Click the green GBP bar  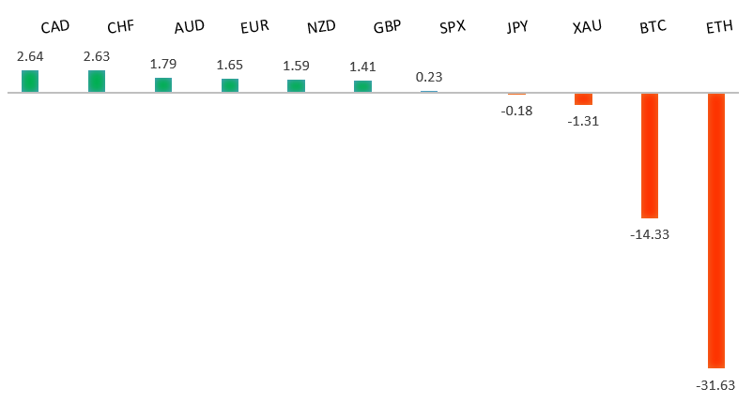[362, 86]
